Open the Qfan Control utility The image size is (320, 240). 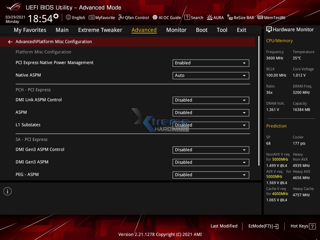pos(133,17)
